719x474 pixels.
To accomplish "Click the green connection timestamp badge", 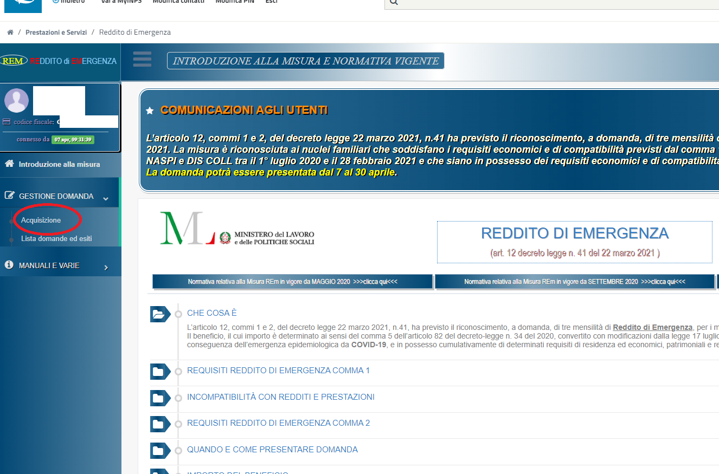I will pyautogui.click(x=73, y=139).
